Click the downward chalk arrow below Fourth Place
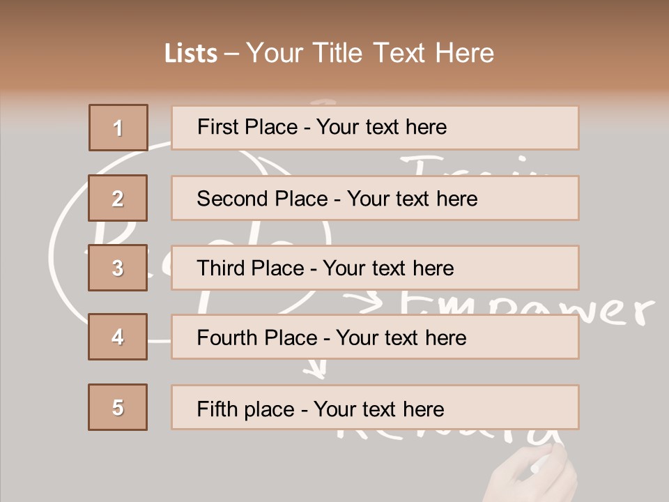The image size is (669, 502). (316, 370)
